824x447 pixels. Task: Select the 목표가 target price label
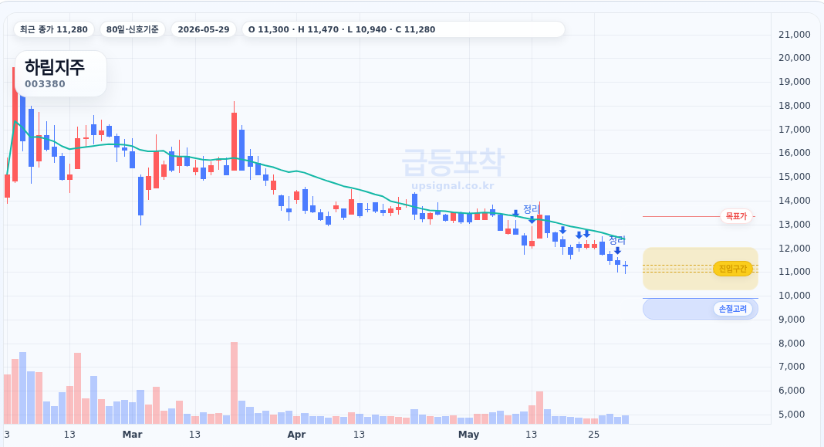point(736,216)
